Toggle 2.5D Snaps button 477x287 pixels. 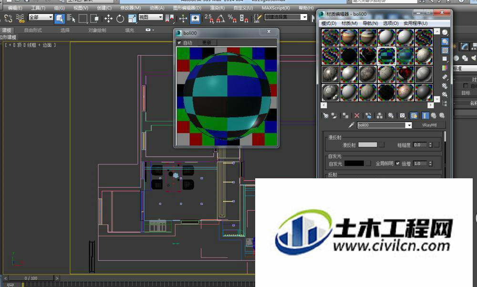[x=209, y=19]
